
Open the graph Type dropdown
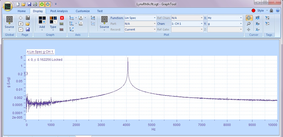[53, 23]
